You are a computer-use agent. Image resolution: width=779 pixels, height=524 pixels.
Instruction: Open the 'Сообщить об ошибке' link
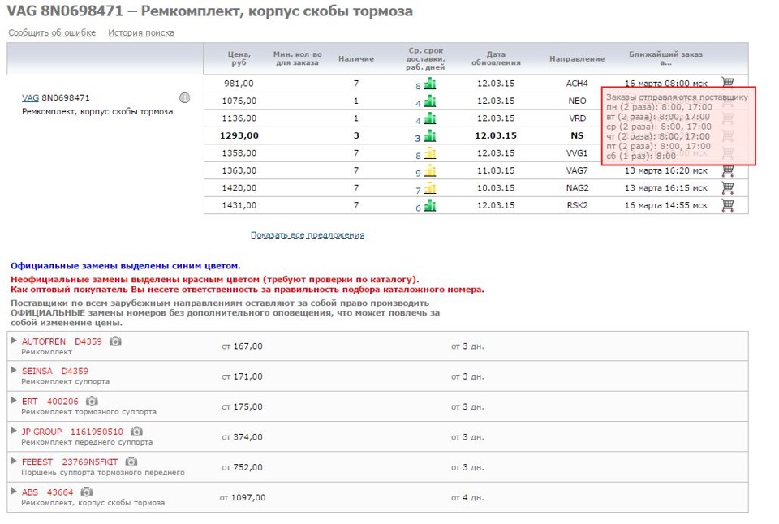point(52,32)
